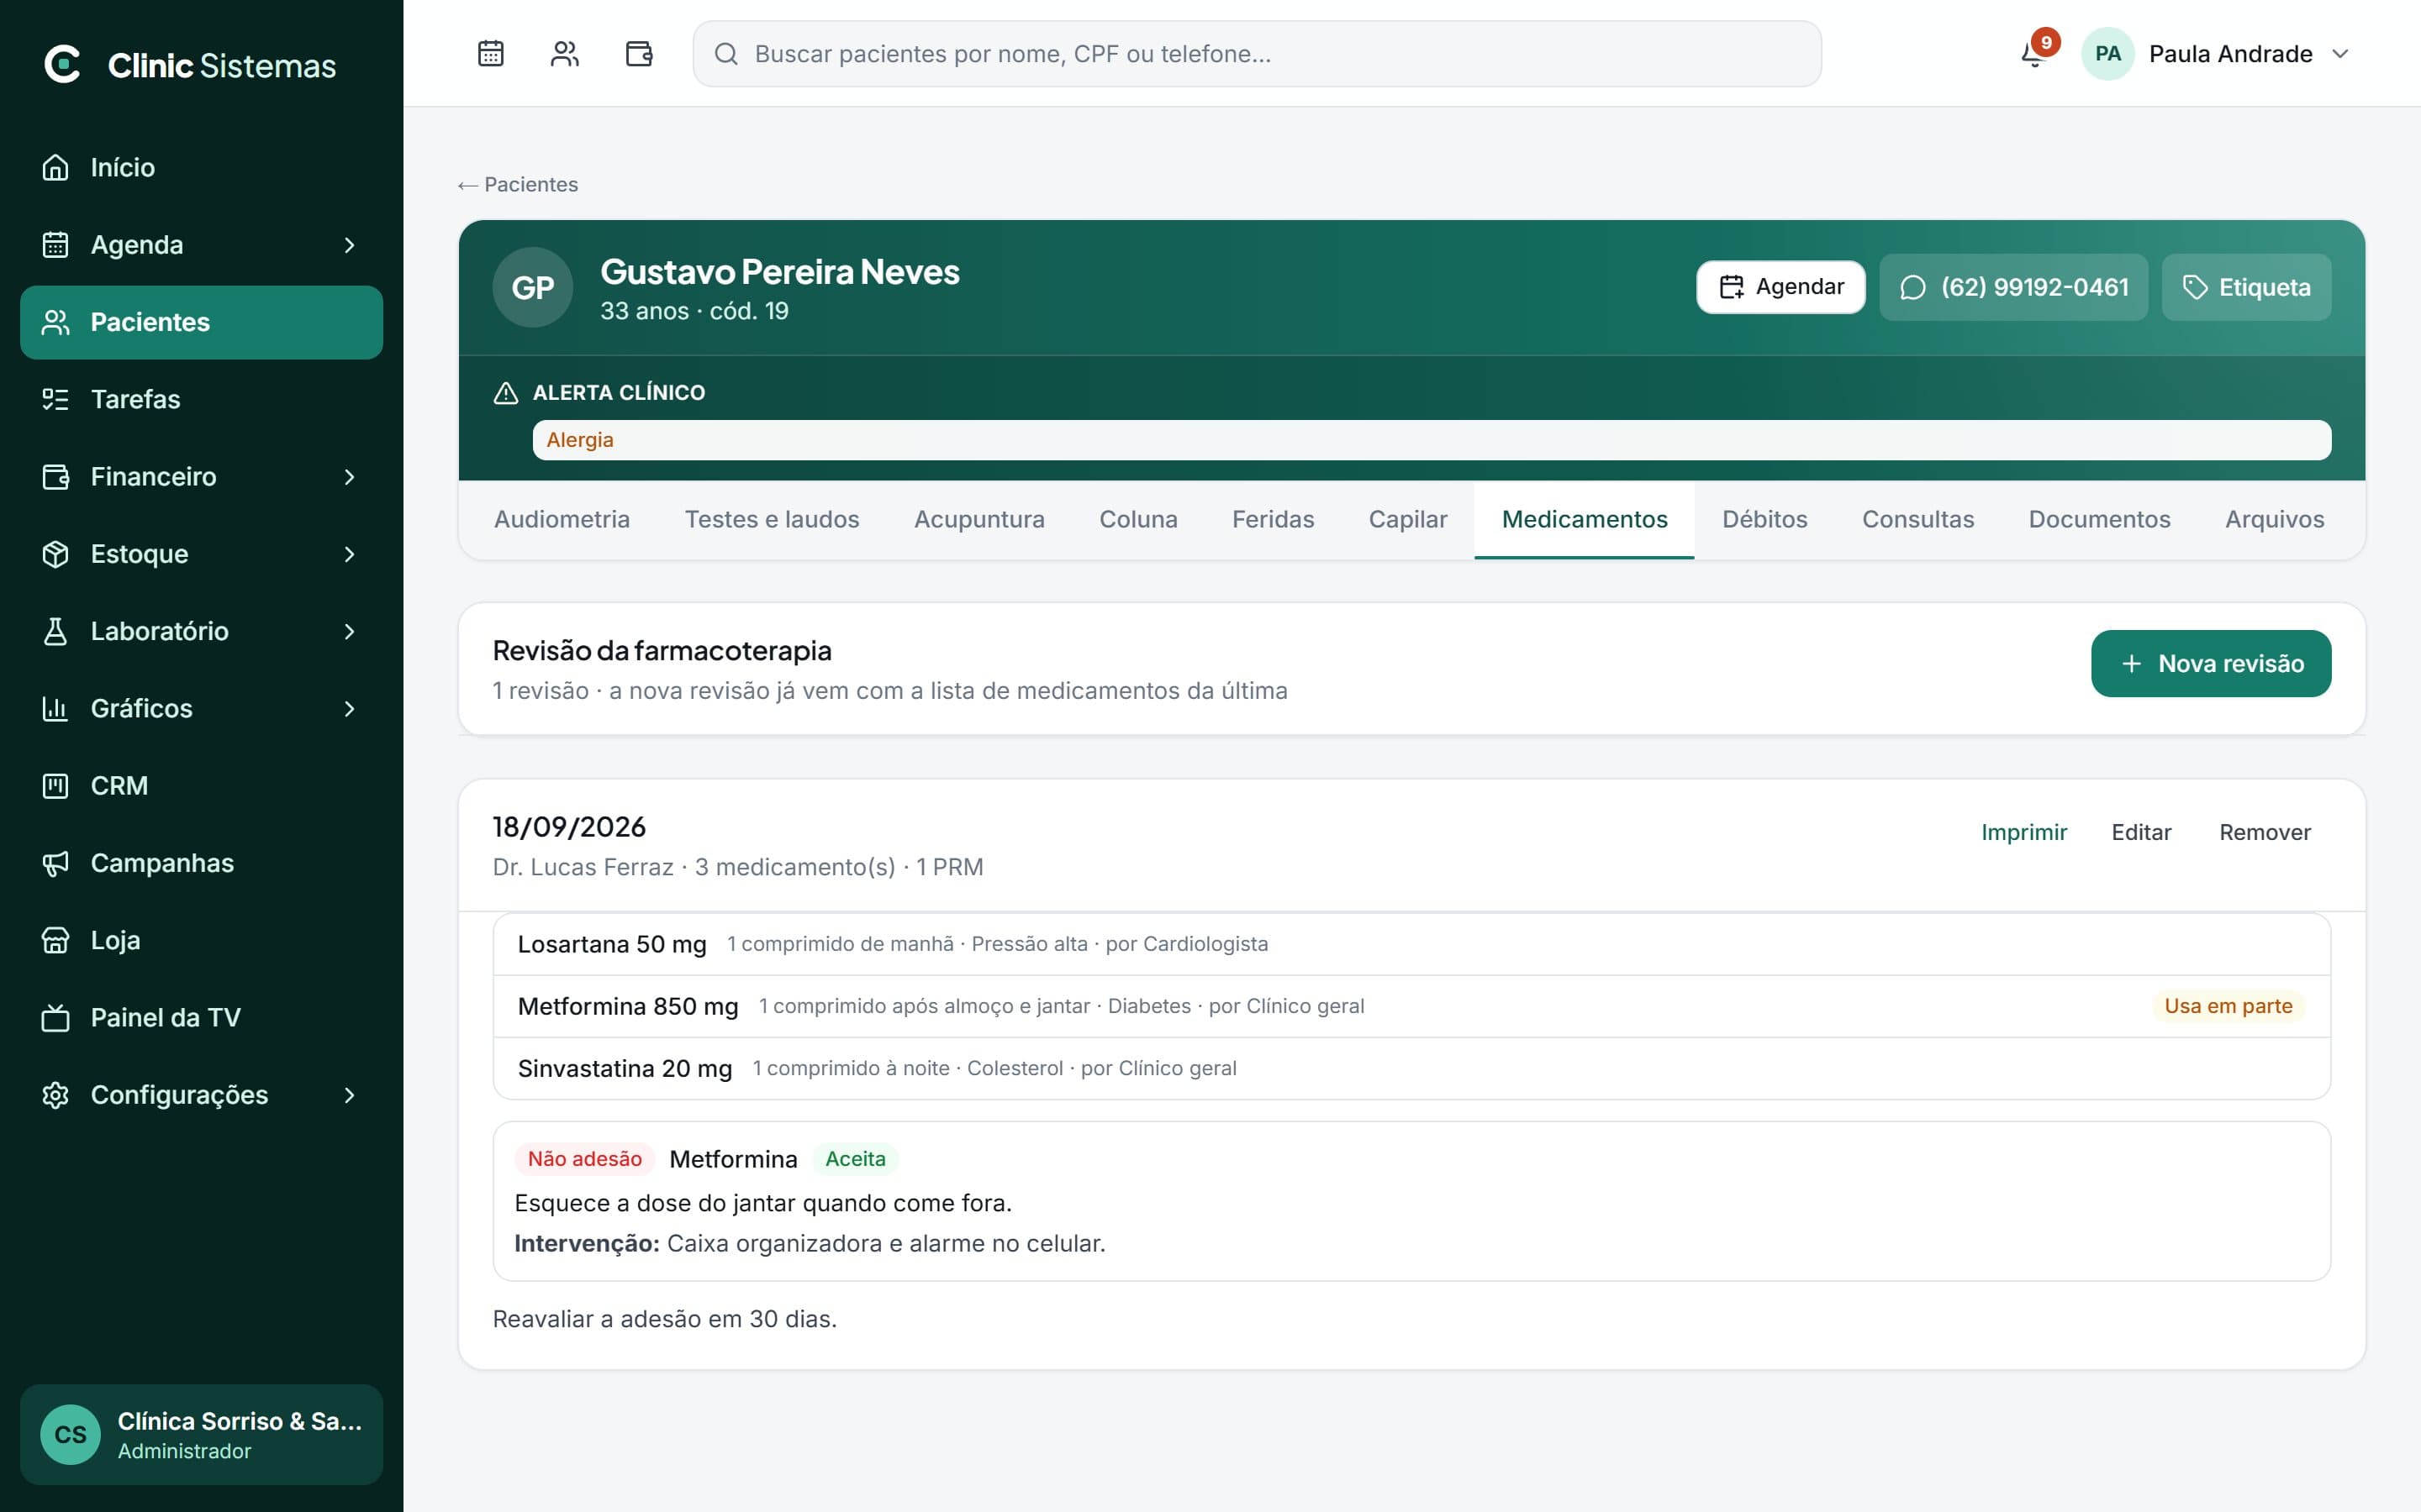Open the patients icon in top bar

564,53
